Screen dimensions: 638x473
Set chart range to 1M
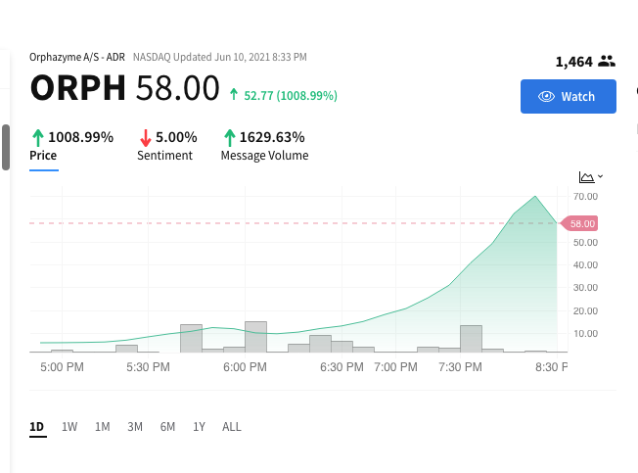coord(102,427)
